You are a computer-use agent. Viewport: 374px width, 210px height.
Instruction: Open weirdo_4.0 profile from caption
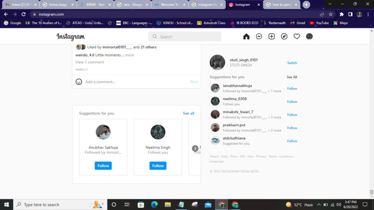click(85, 55)
